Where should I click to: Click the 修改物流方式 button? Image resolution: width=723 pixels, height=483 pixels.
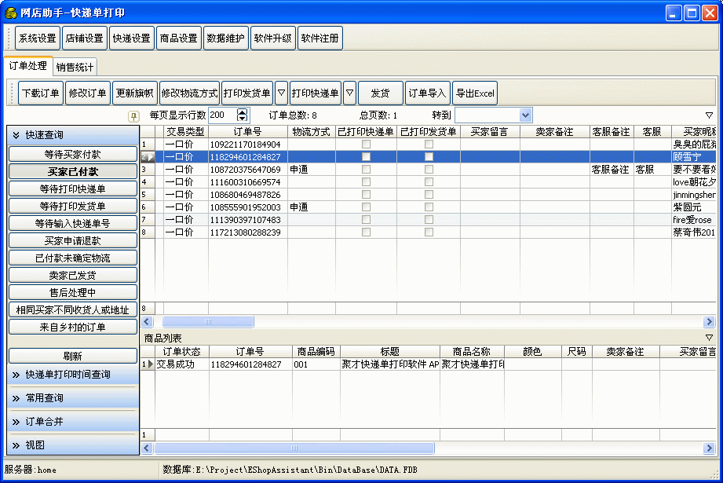[189, 93]
